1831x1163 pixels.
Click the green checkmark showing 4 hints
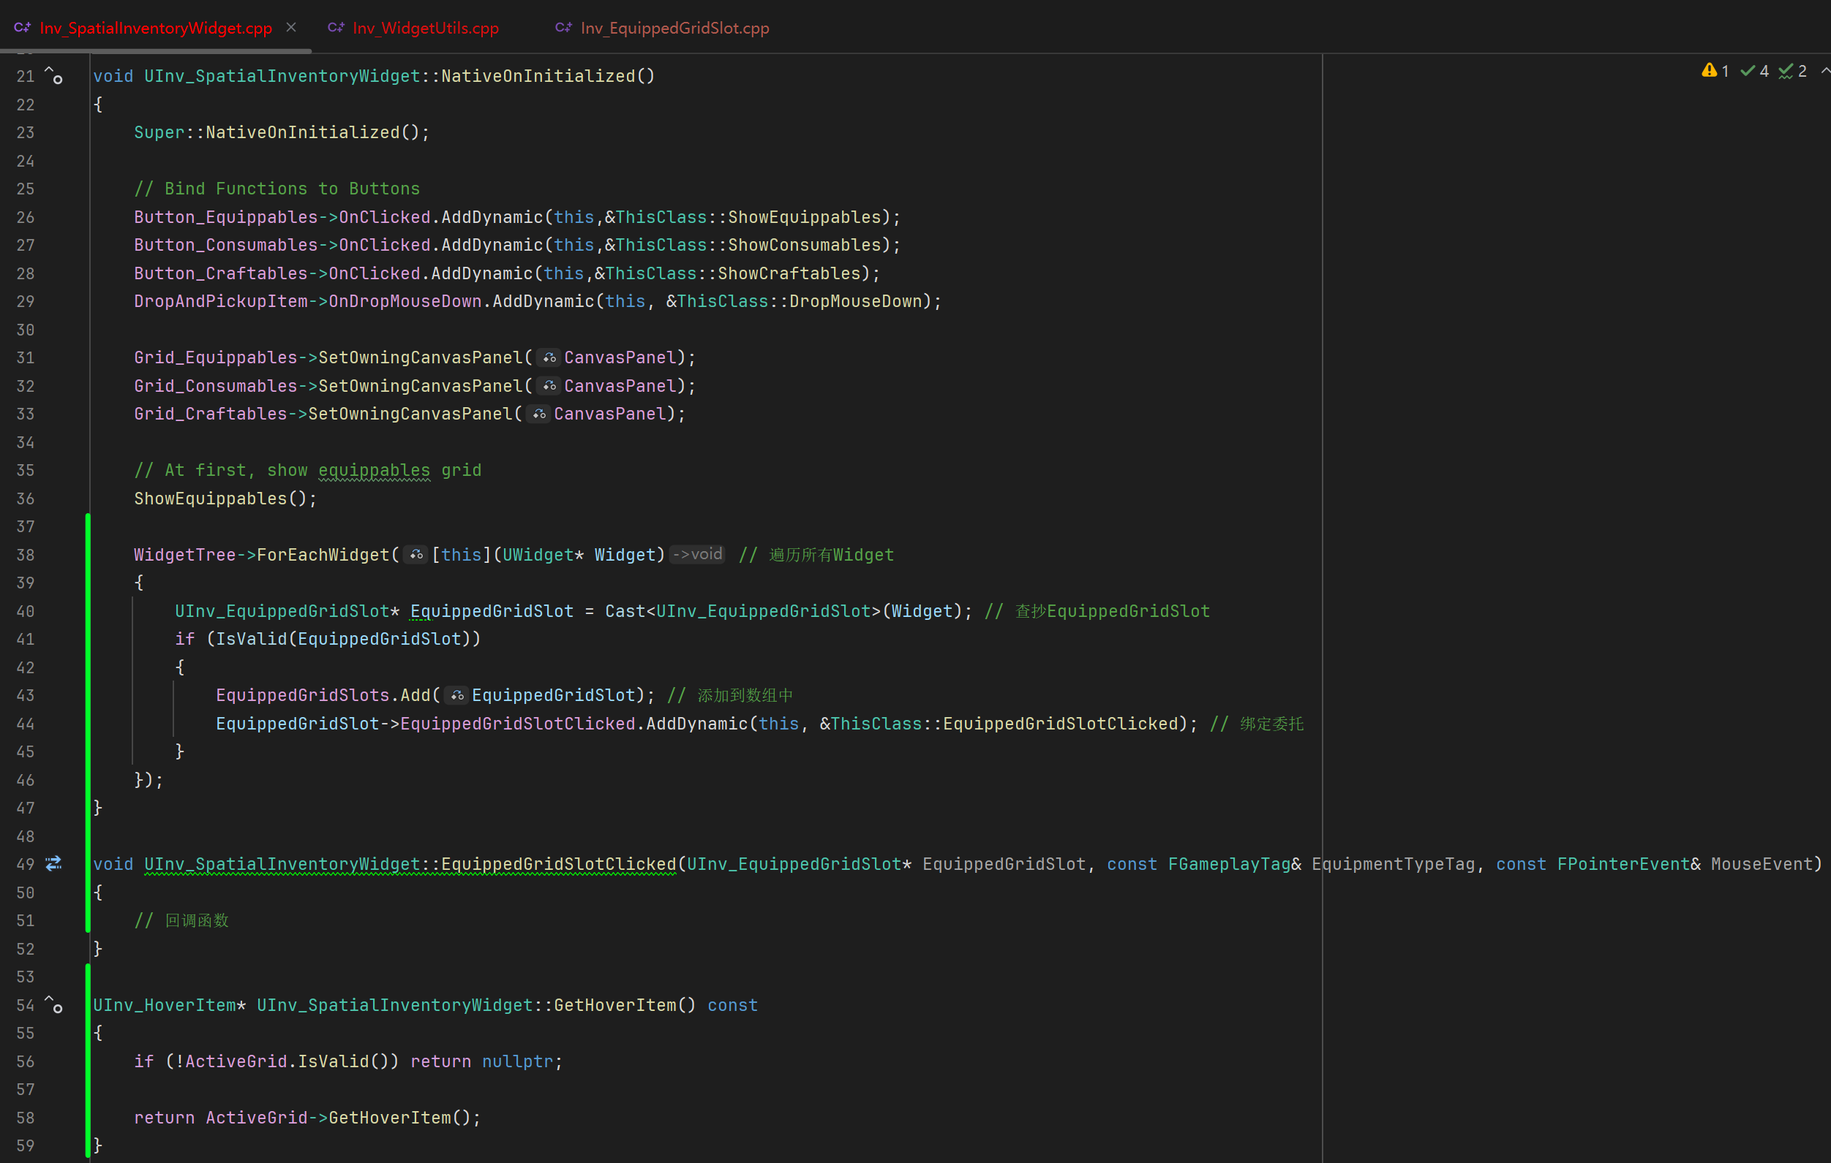(1755, 71)
